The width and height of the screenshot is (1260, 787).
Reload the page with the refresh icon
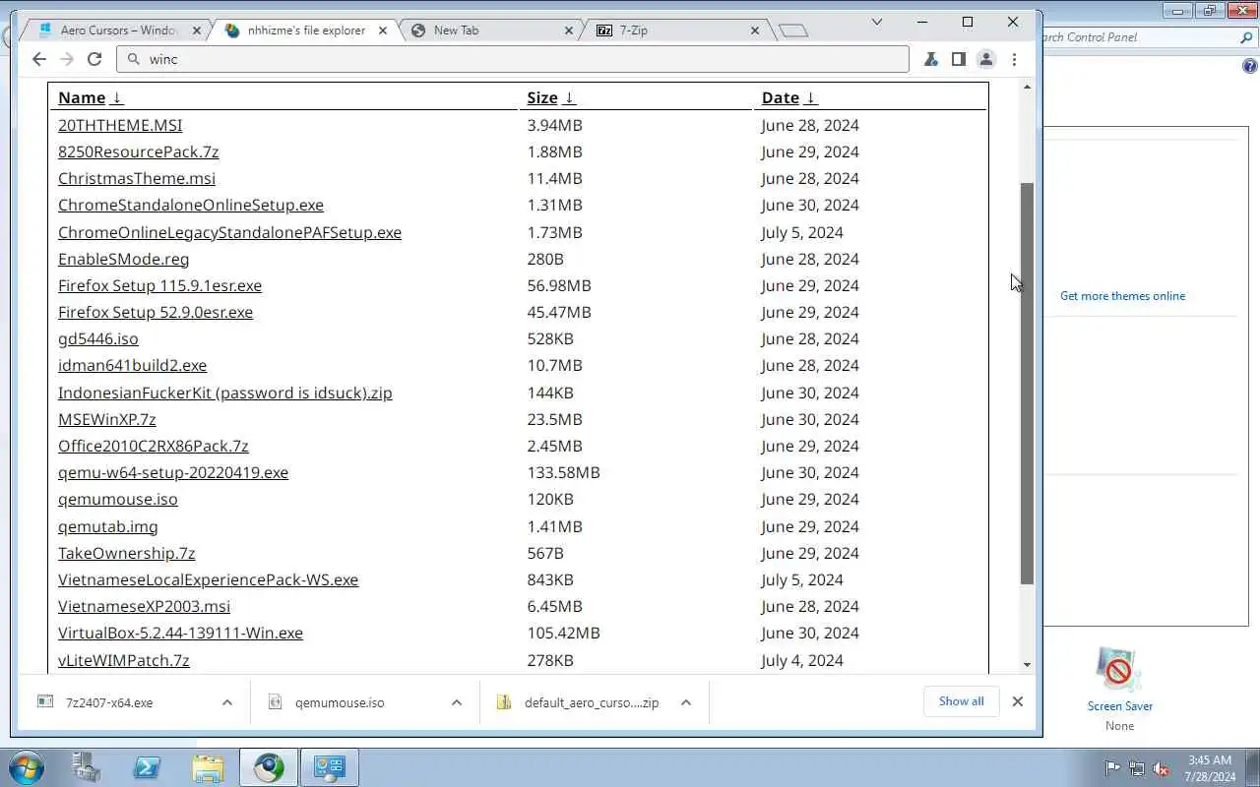[x=94, y=59]
